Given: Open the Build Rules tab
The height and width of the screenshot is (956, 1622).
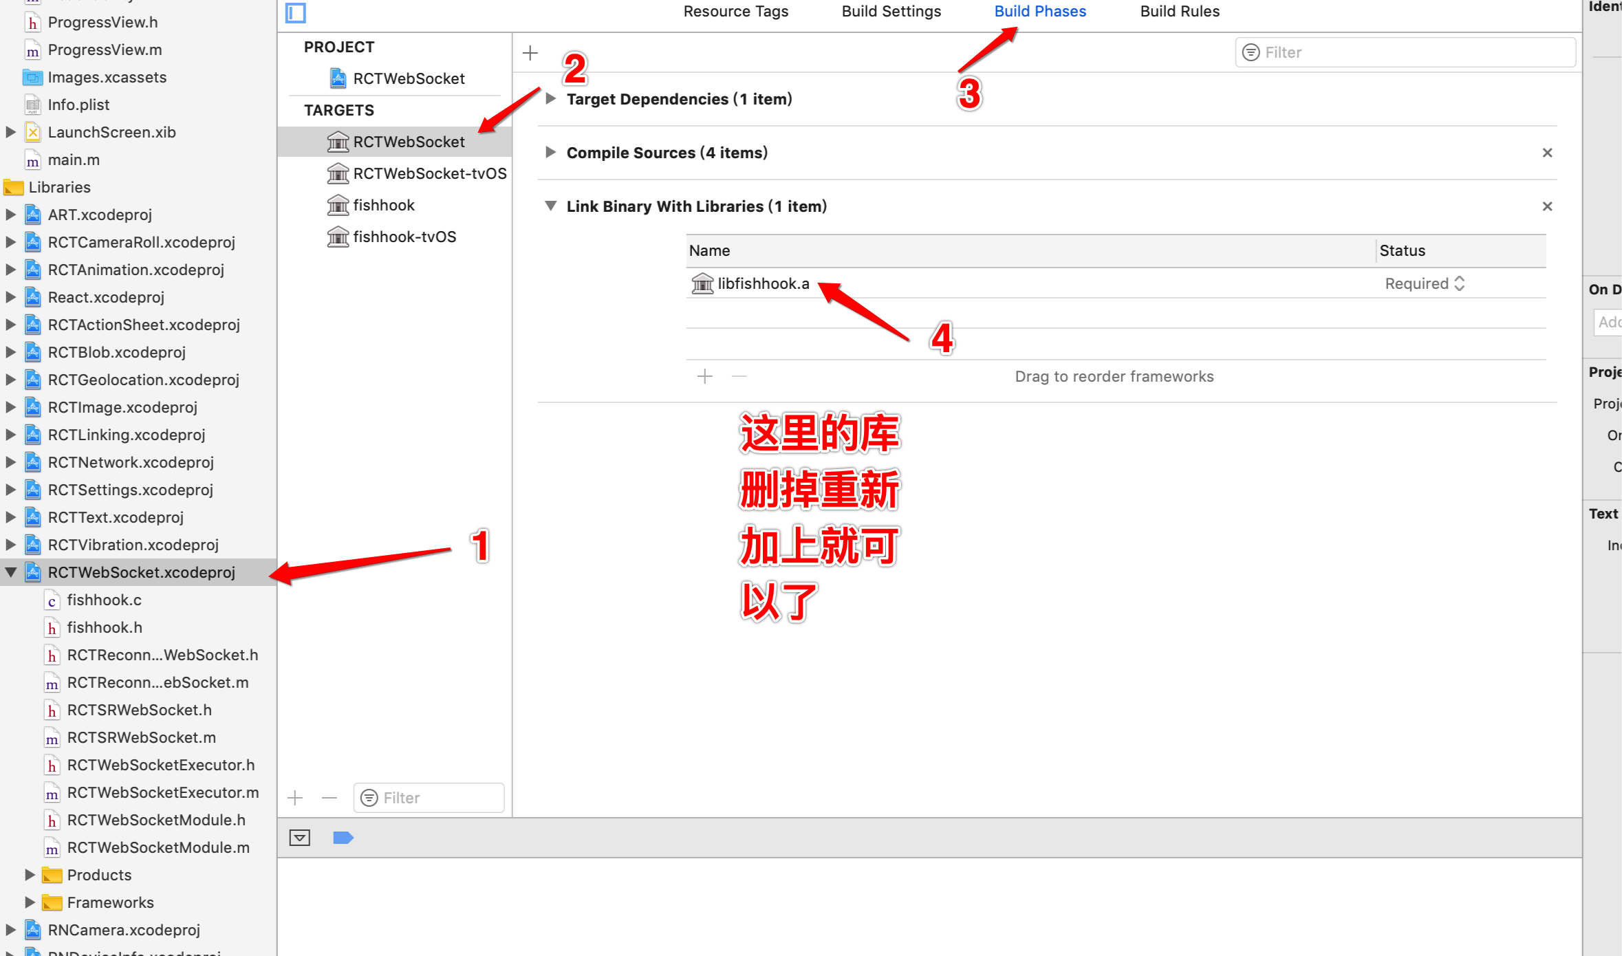Looking at the screenshot, I should pyautogui.click(x=1179, y=11).
